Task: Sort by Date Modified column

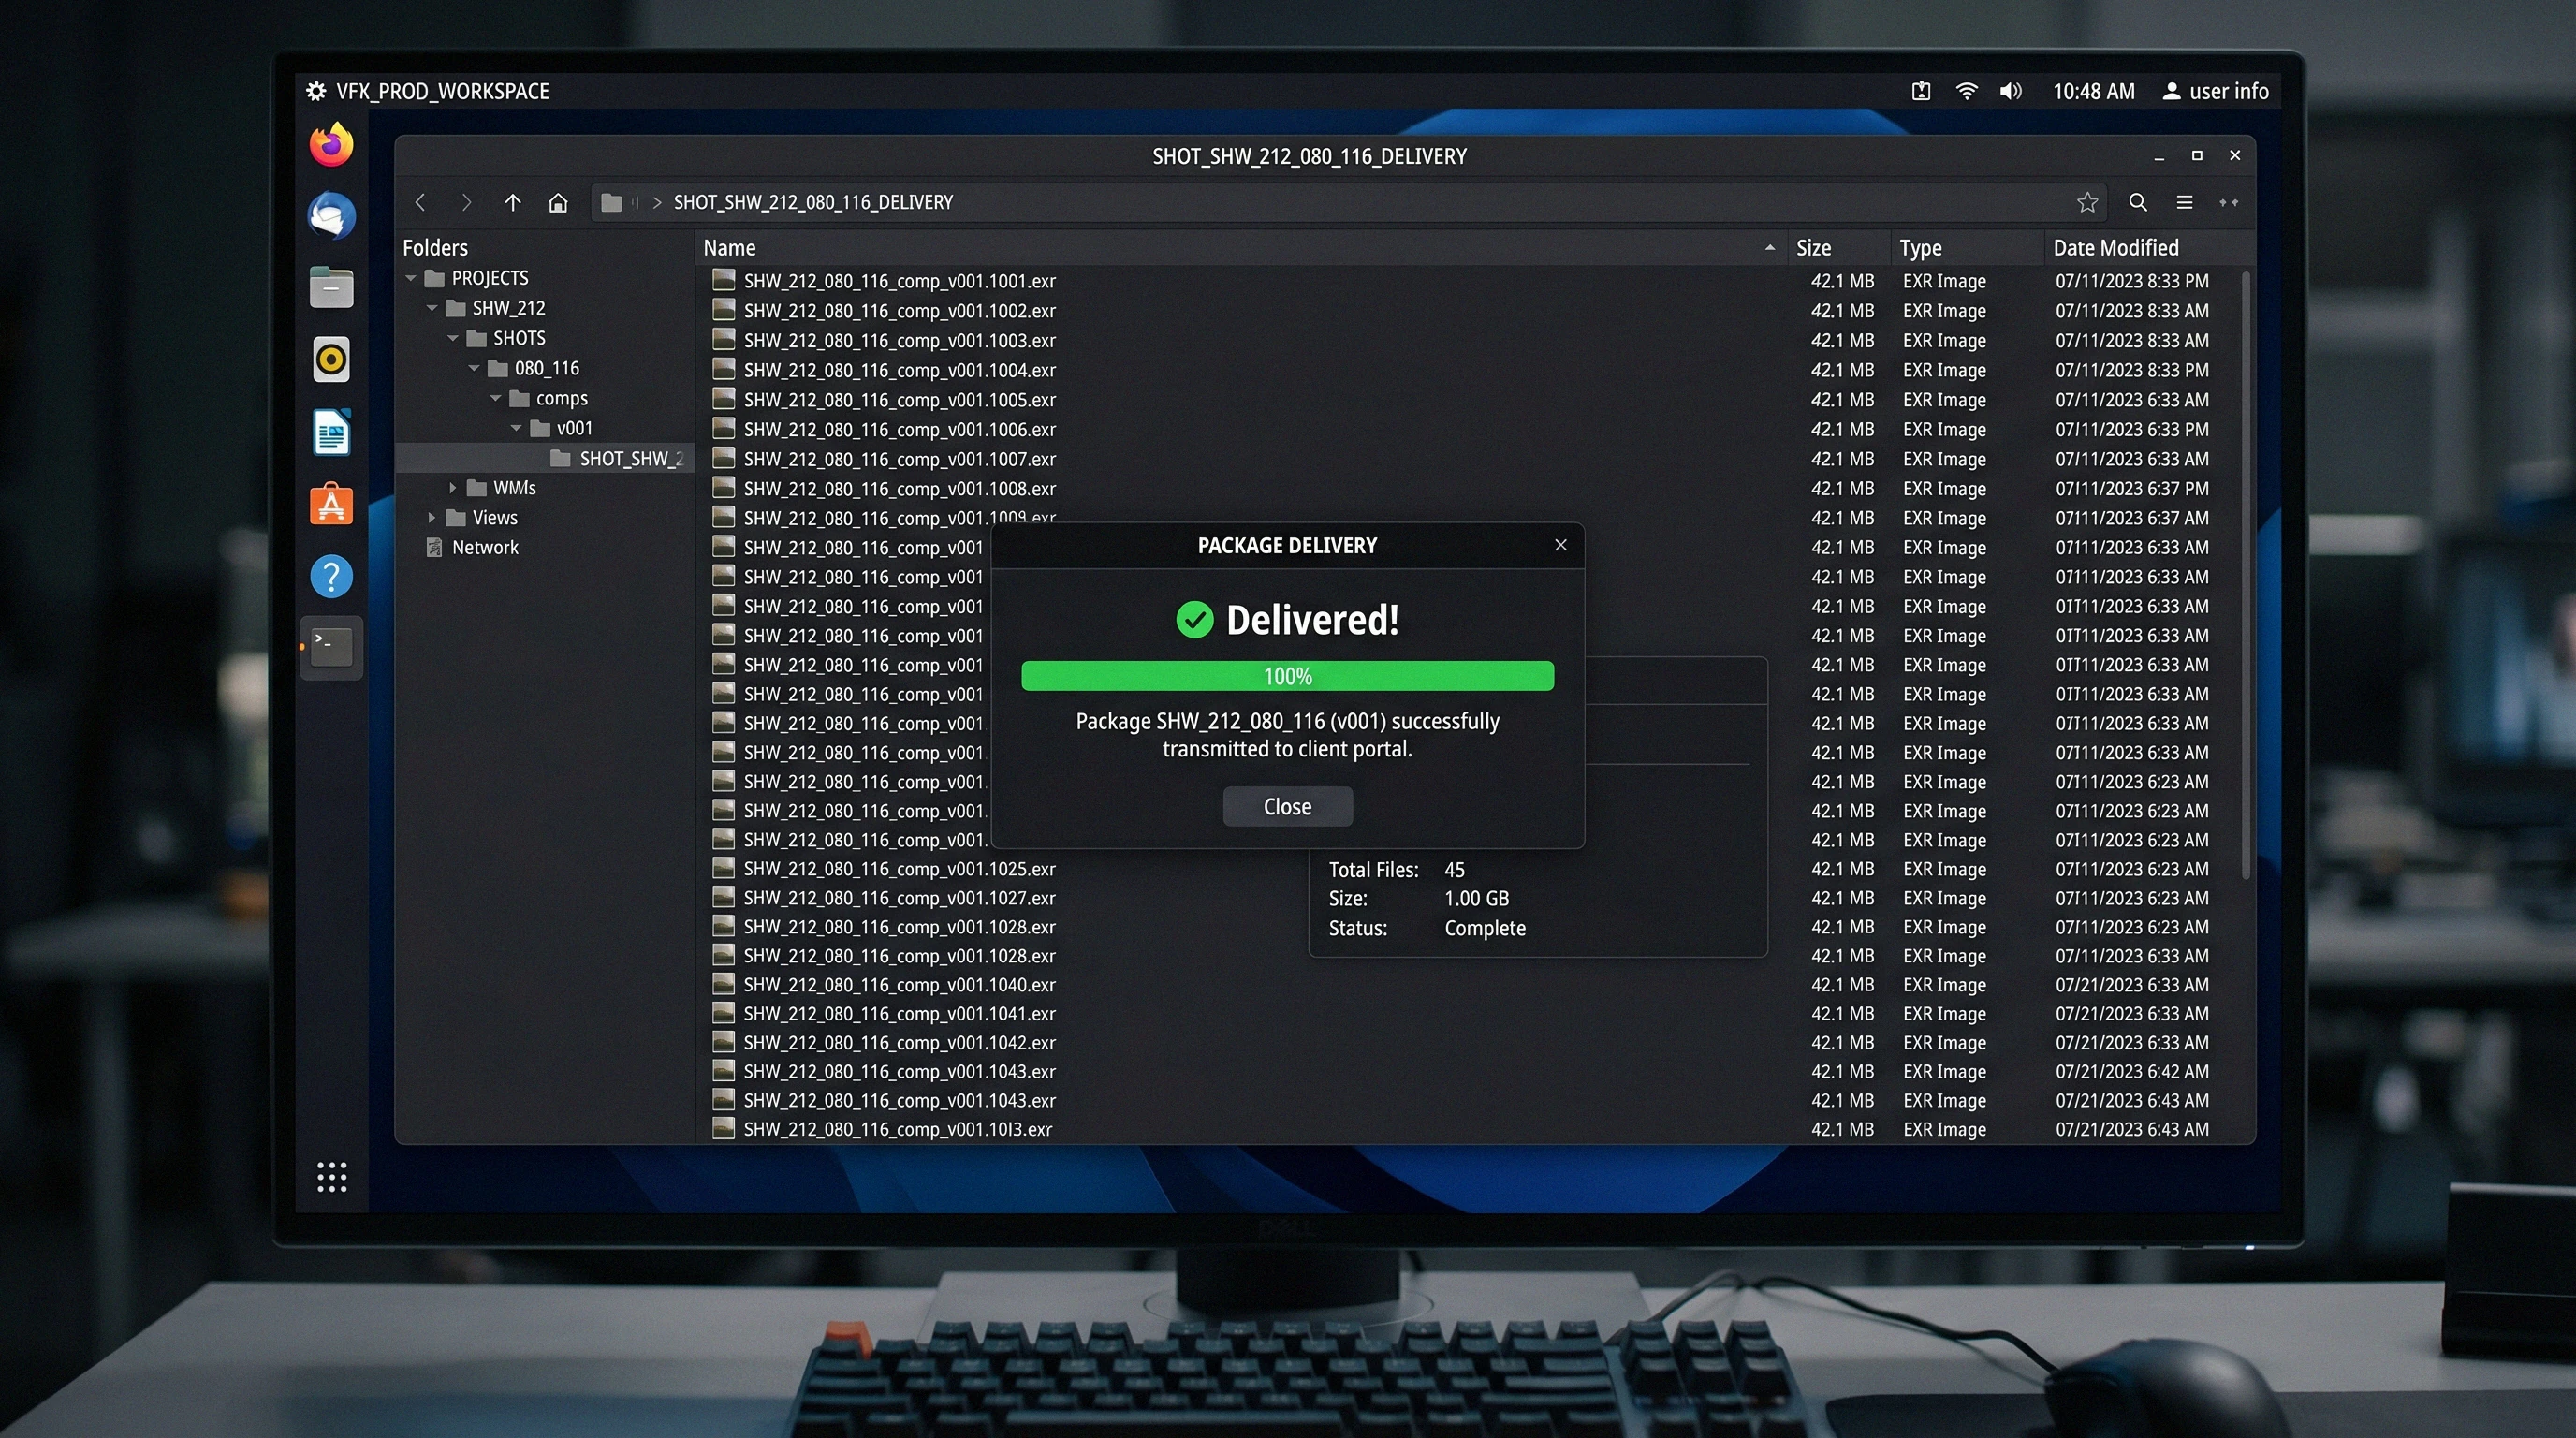Action: click(x=2115, y=248)
